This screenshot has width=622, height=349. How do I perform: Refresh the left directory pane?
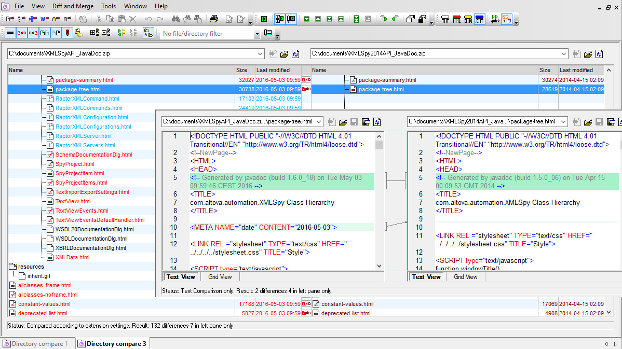click(x=295, y=54)
